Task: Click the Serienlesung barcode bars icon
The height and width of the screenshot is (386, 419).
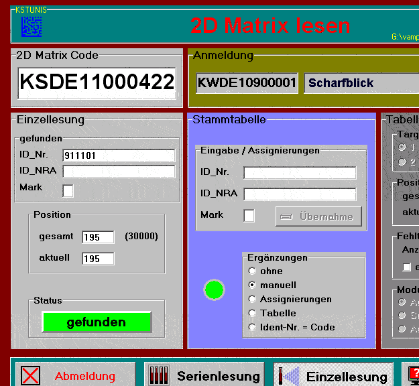Action: tap(158, 376)
